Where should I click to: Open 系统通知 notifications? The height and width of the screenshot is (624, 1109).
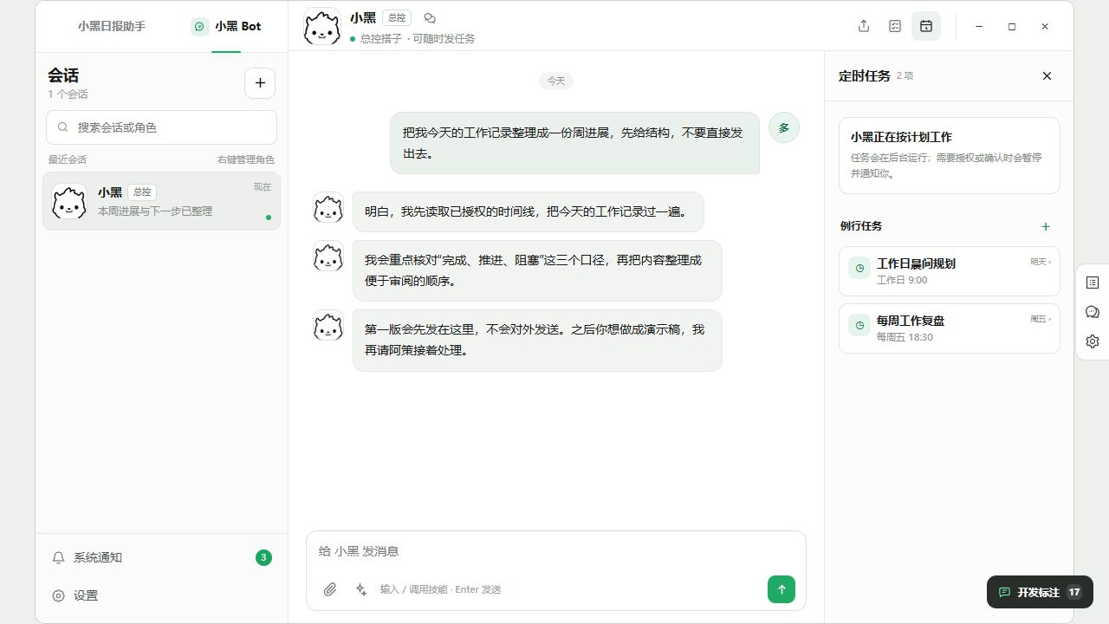click(161, 557)
